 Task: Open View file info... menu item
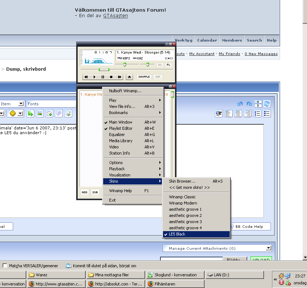point(133,106)
